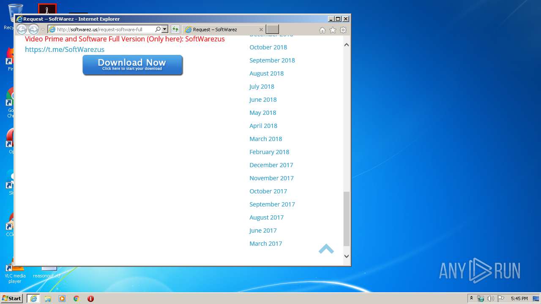Open May 2018 archive link
Screen dimensions: 541x304
point(262,113)
